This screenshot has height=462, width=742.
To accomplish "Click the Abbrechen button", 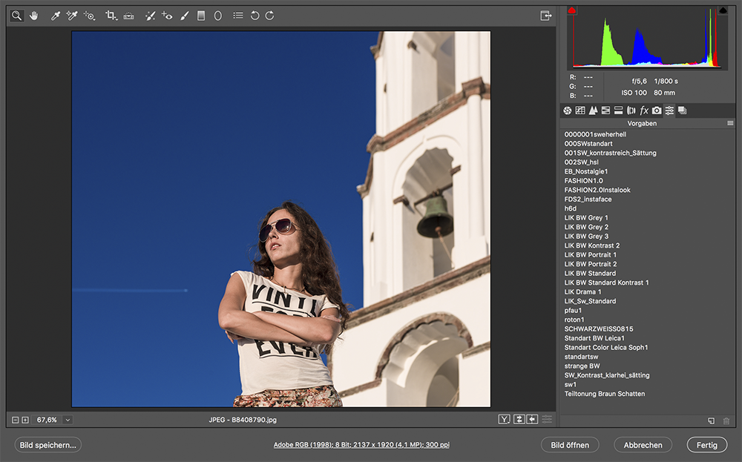I will pyautogui.click(x=643, y=445).
